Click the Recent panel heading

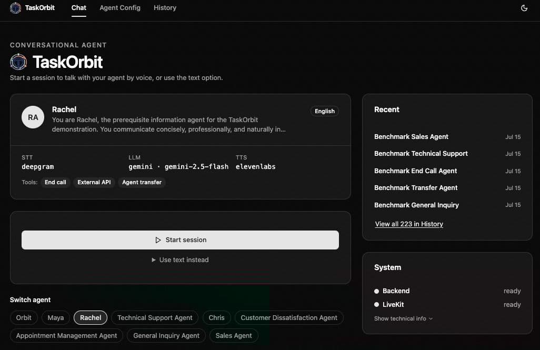pyautogui.click(x=387, y=109)
